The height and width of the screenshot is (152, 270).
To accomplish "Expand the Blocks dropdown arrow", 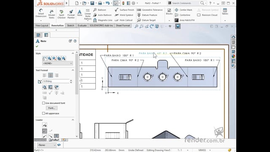I will (169, 21).
